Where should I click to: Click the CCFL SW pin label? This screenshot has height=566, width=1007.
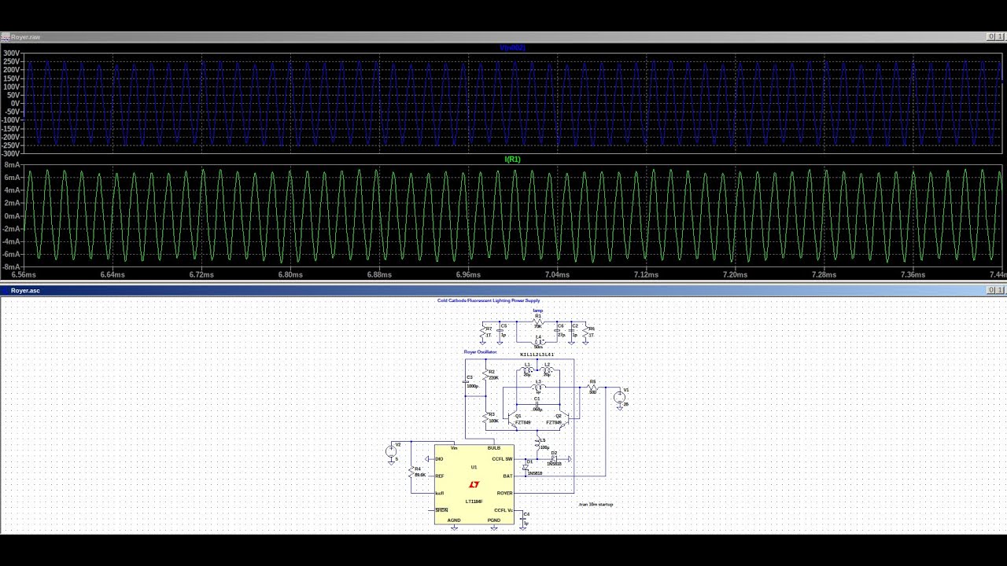502,459
